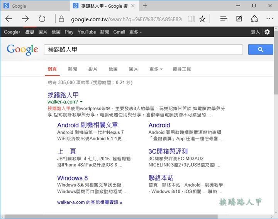Select the 圖片 results tab
Screen dimensions: 278x219
click(x=133, y=69)
